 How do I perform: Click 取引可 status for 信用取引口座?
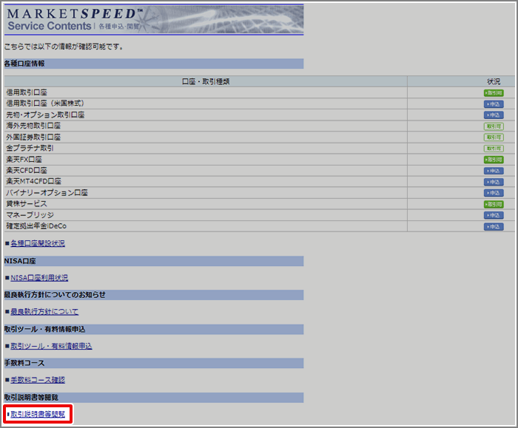click(x=494, y=93)
